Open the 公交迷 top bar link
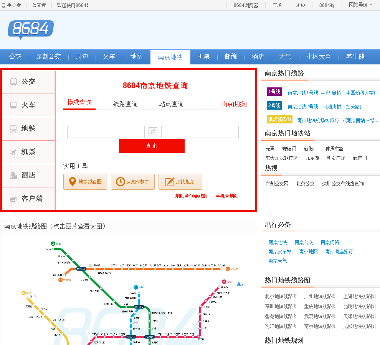Image resolution: width=380 pixels, height=345 pixels. (x=39, y=5)
